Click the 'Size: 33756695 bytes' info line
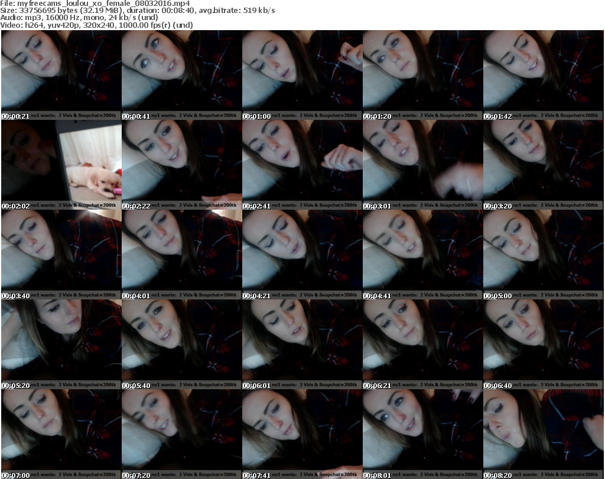The height and width of the screenshot is (479, 605). [x=137, y=11]
